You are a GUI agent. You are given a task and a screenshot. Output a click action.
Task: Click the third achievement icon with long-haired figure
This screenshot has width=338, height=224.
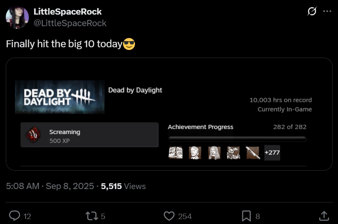pos(214,153)
